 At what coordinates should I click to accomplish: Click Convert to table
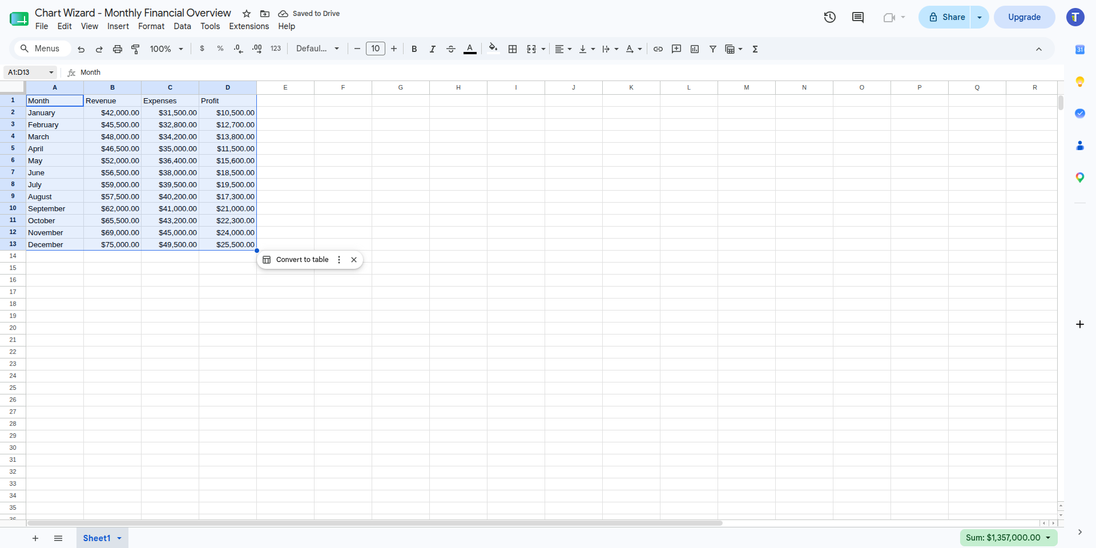pyautogui.click(x=296, y=260)
